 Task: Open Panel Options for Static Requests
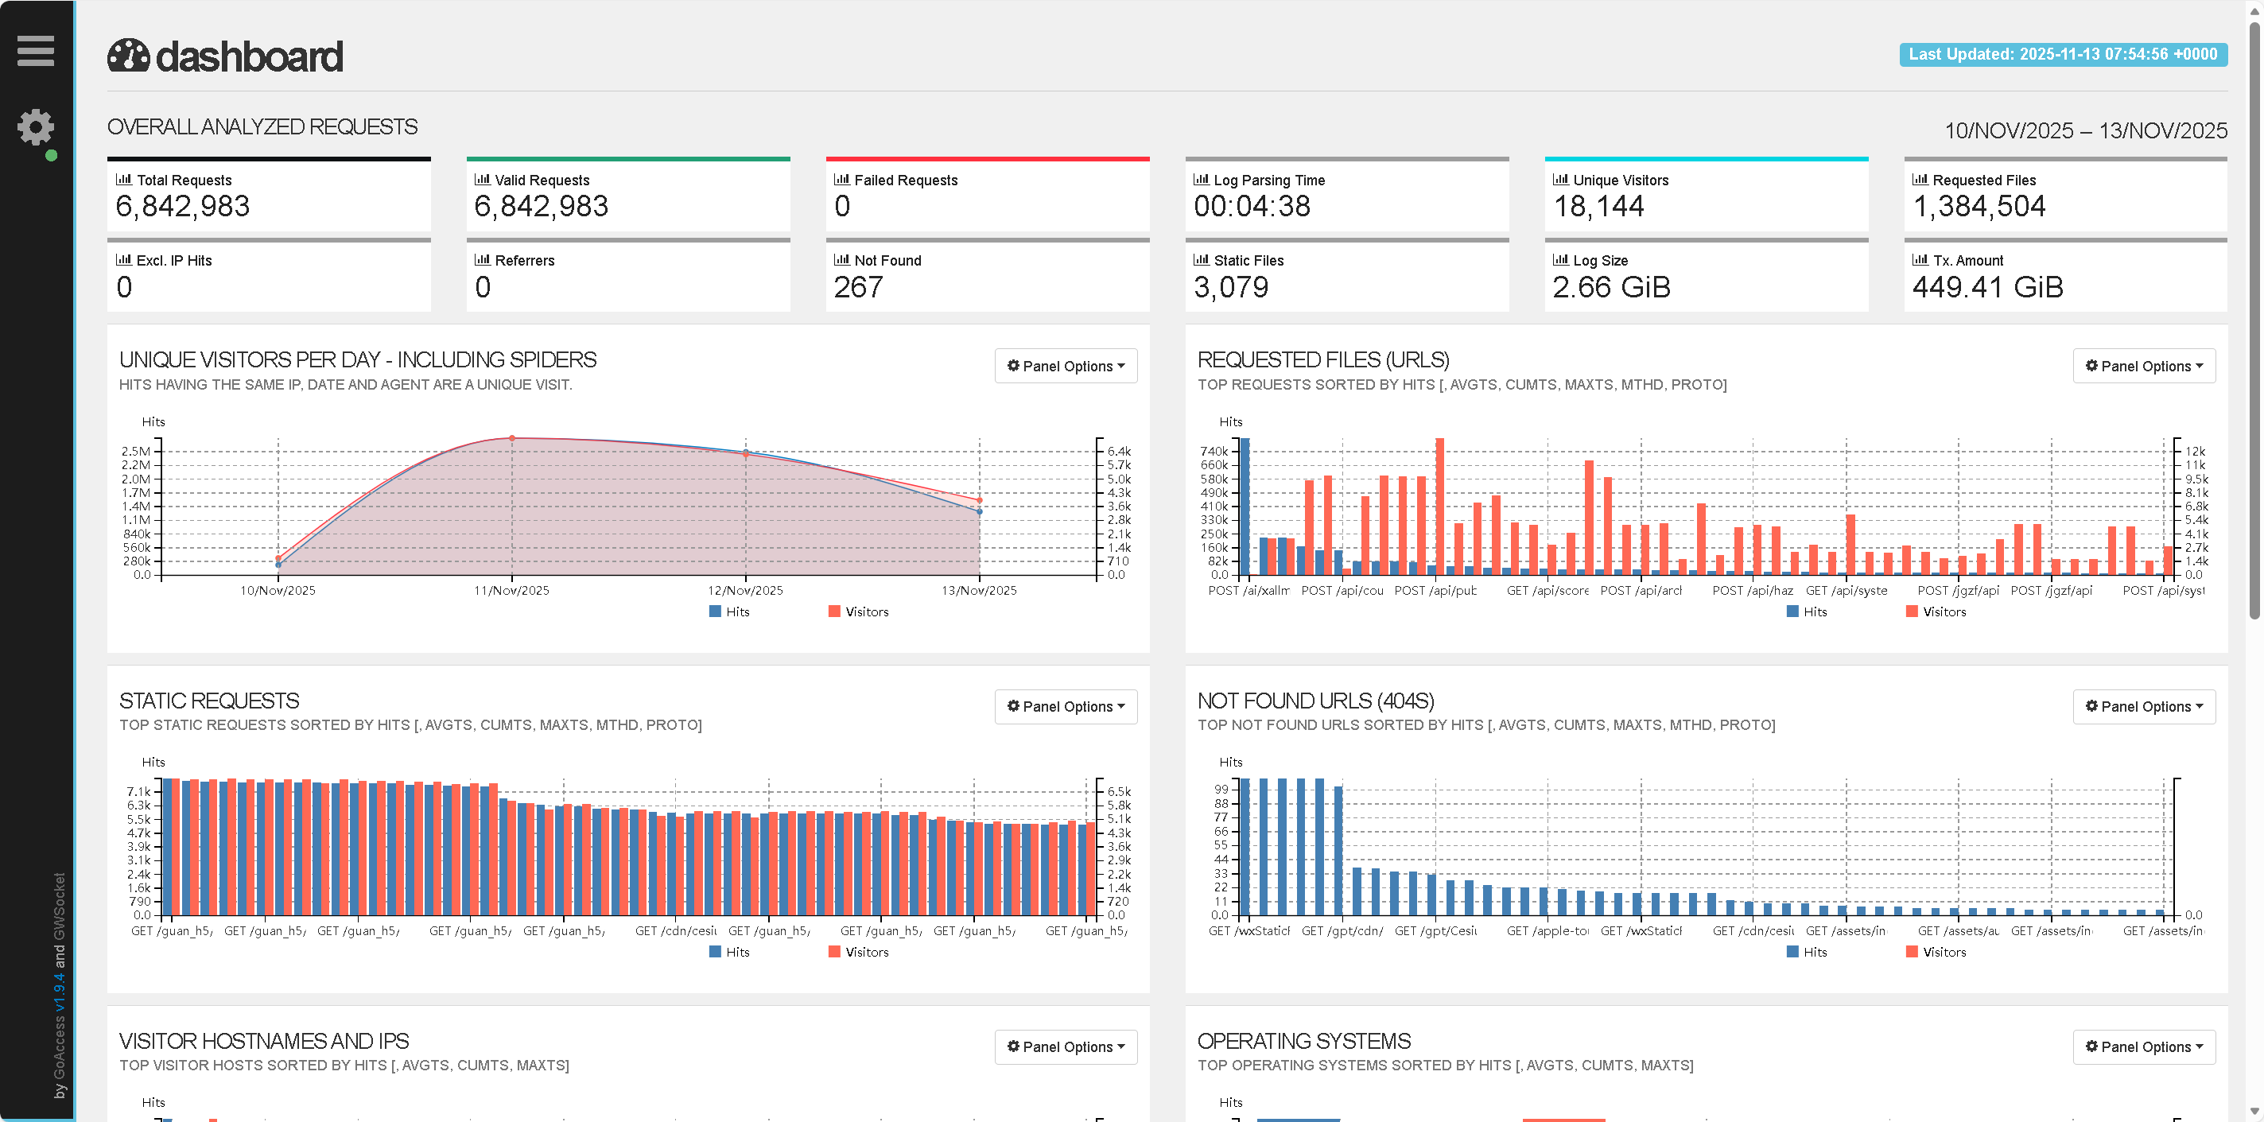coord(1066,706)
